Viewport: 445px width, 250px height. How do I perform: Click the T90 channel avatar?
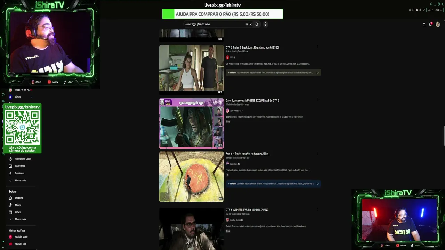coord(227,57)
